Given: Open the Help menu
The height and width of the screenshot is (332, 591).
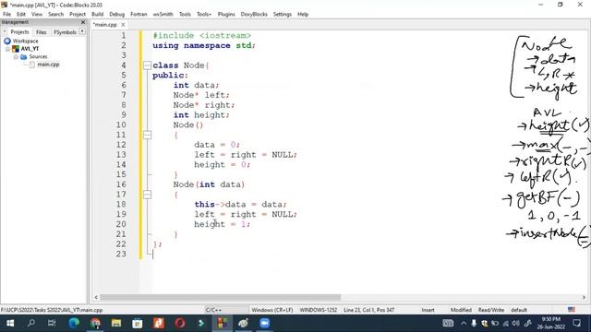Looking at the screenshot, I should (303, 14).
